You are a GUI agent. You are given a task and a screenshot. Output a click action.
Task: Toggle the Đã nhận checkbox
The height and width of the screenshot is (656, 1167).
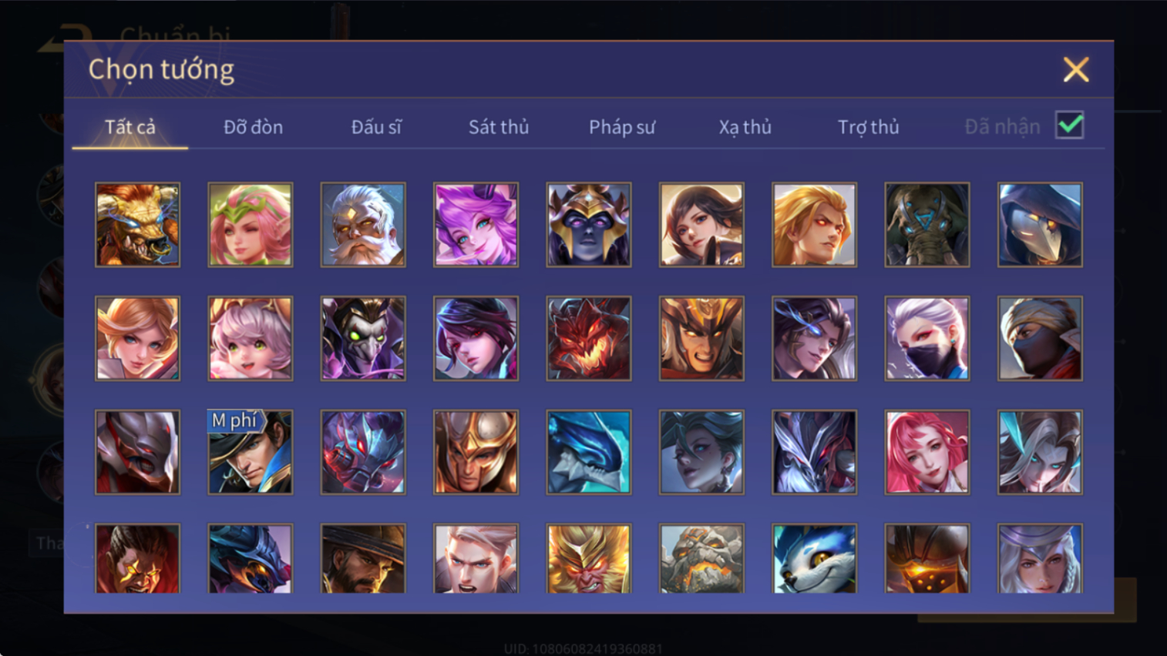coord(1069,126)
